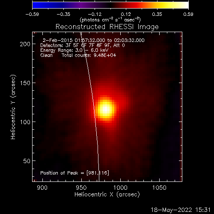The image size is (214, 214).
Task: Click the 1050 label on X axis
Action: (159, 187)
